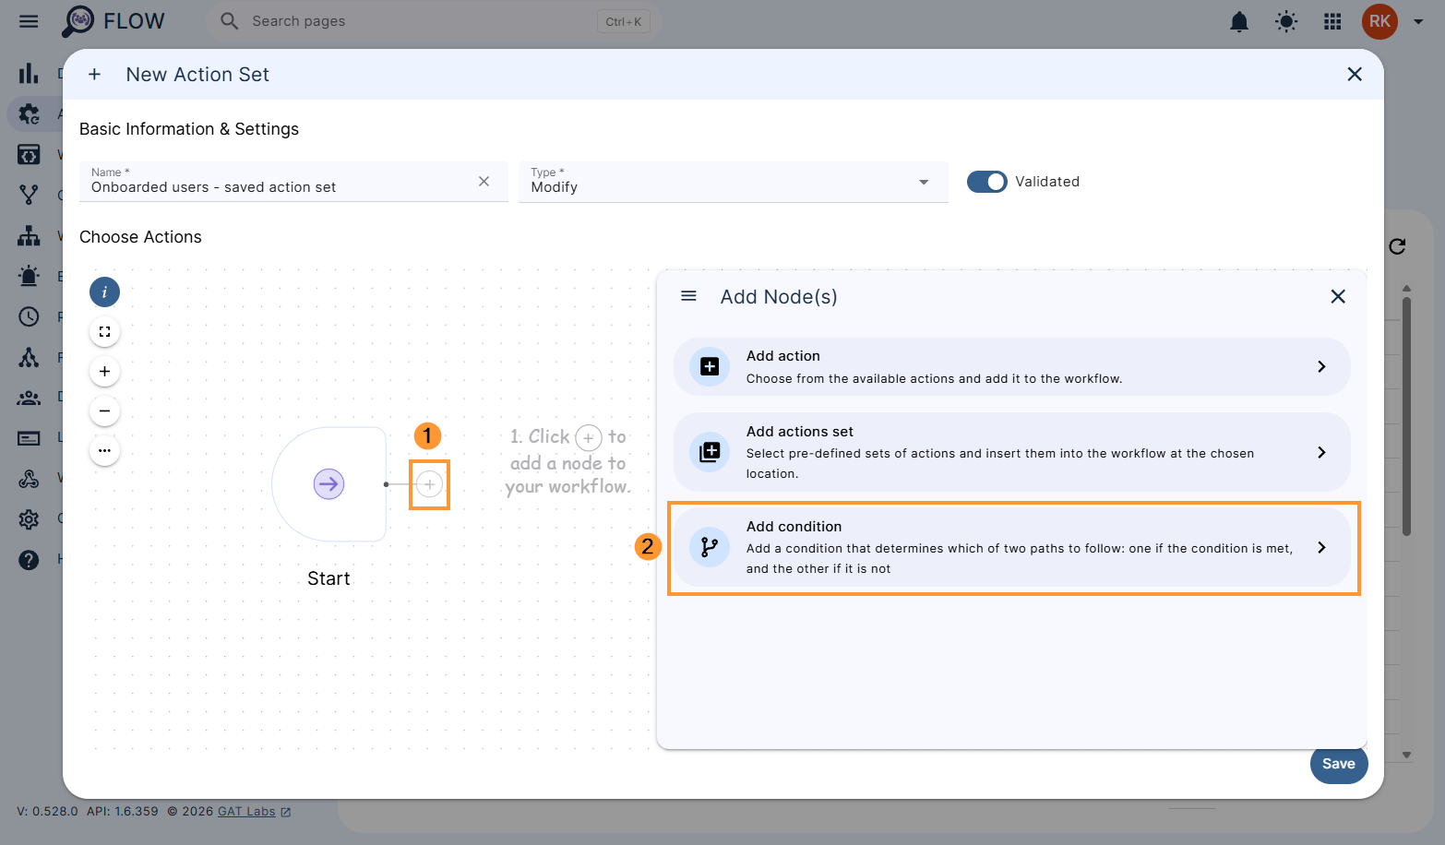Click the FLOW logo
Screen dimensions: 1445x845
(x=113, y=21)
